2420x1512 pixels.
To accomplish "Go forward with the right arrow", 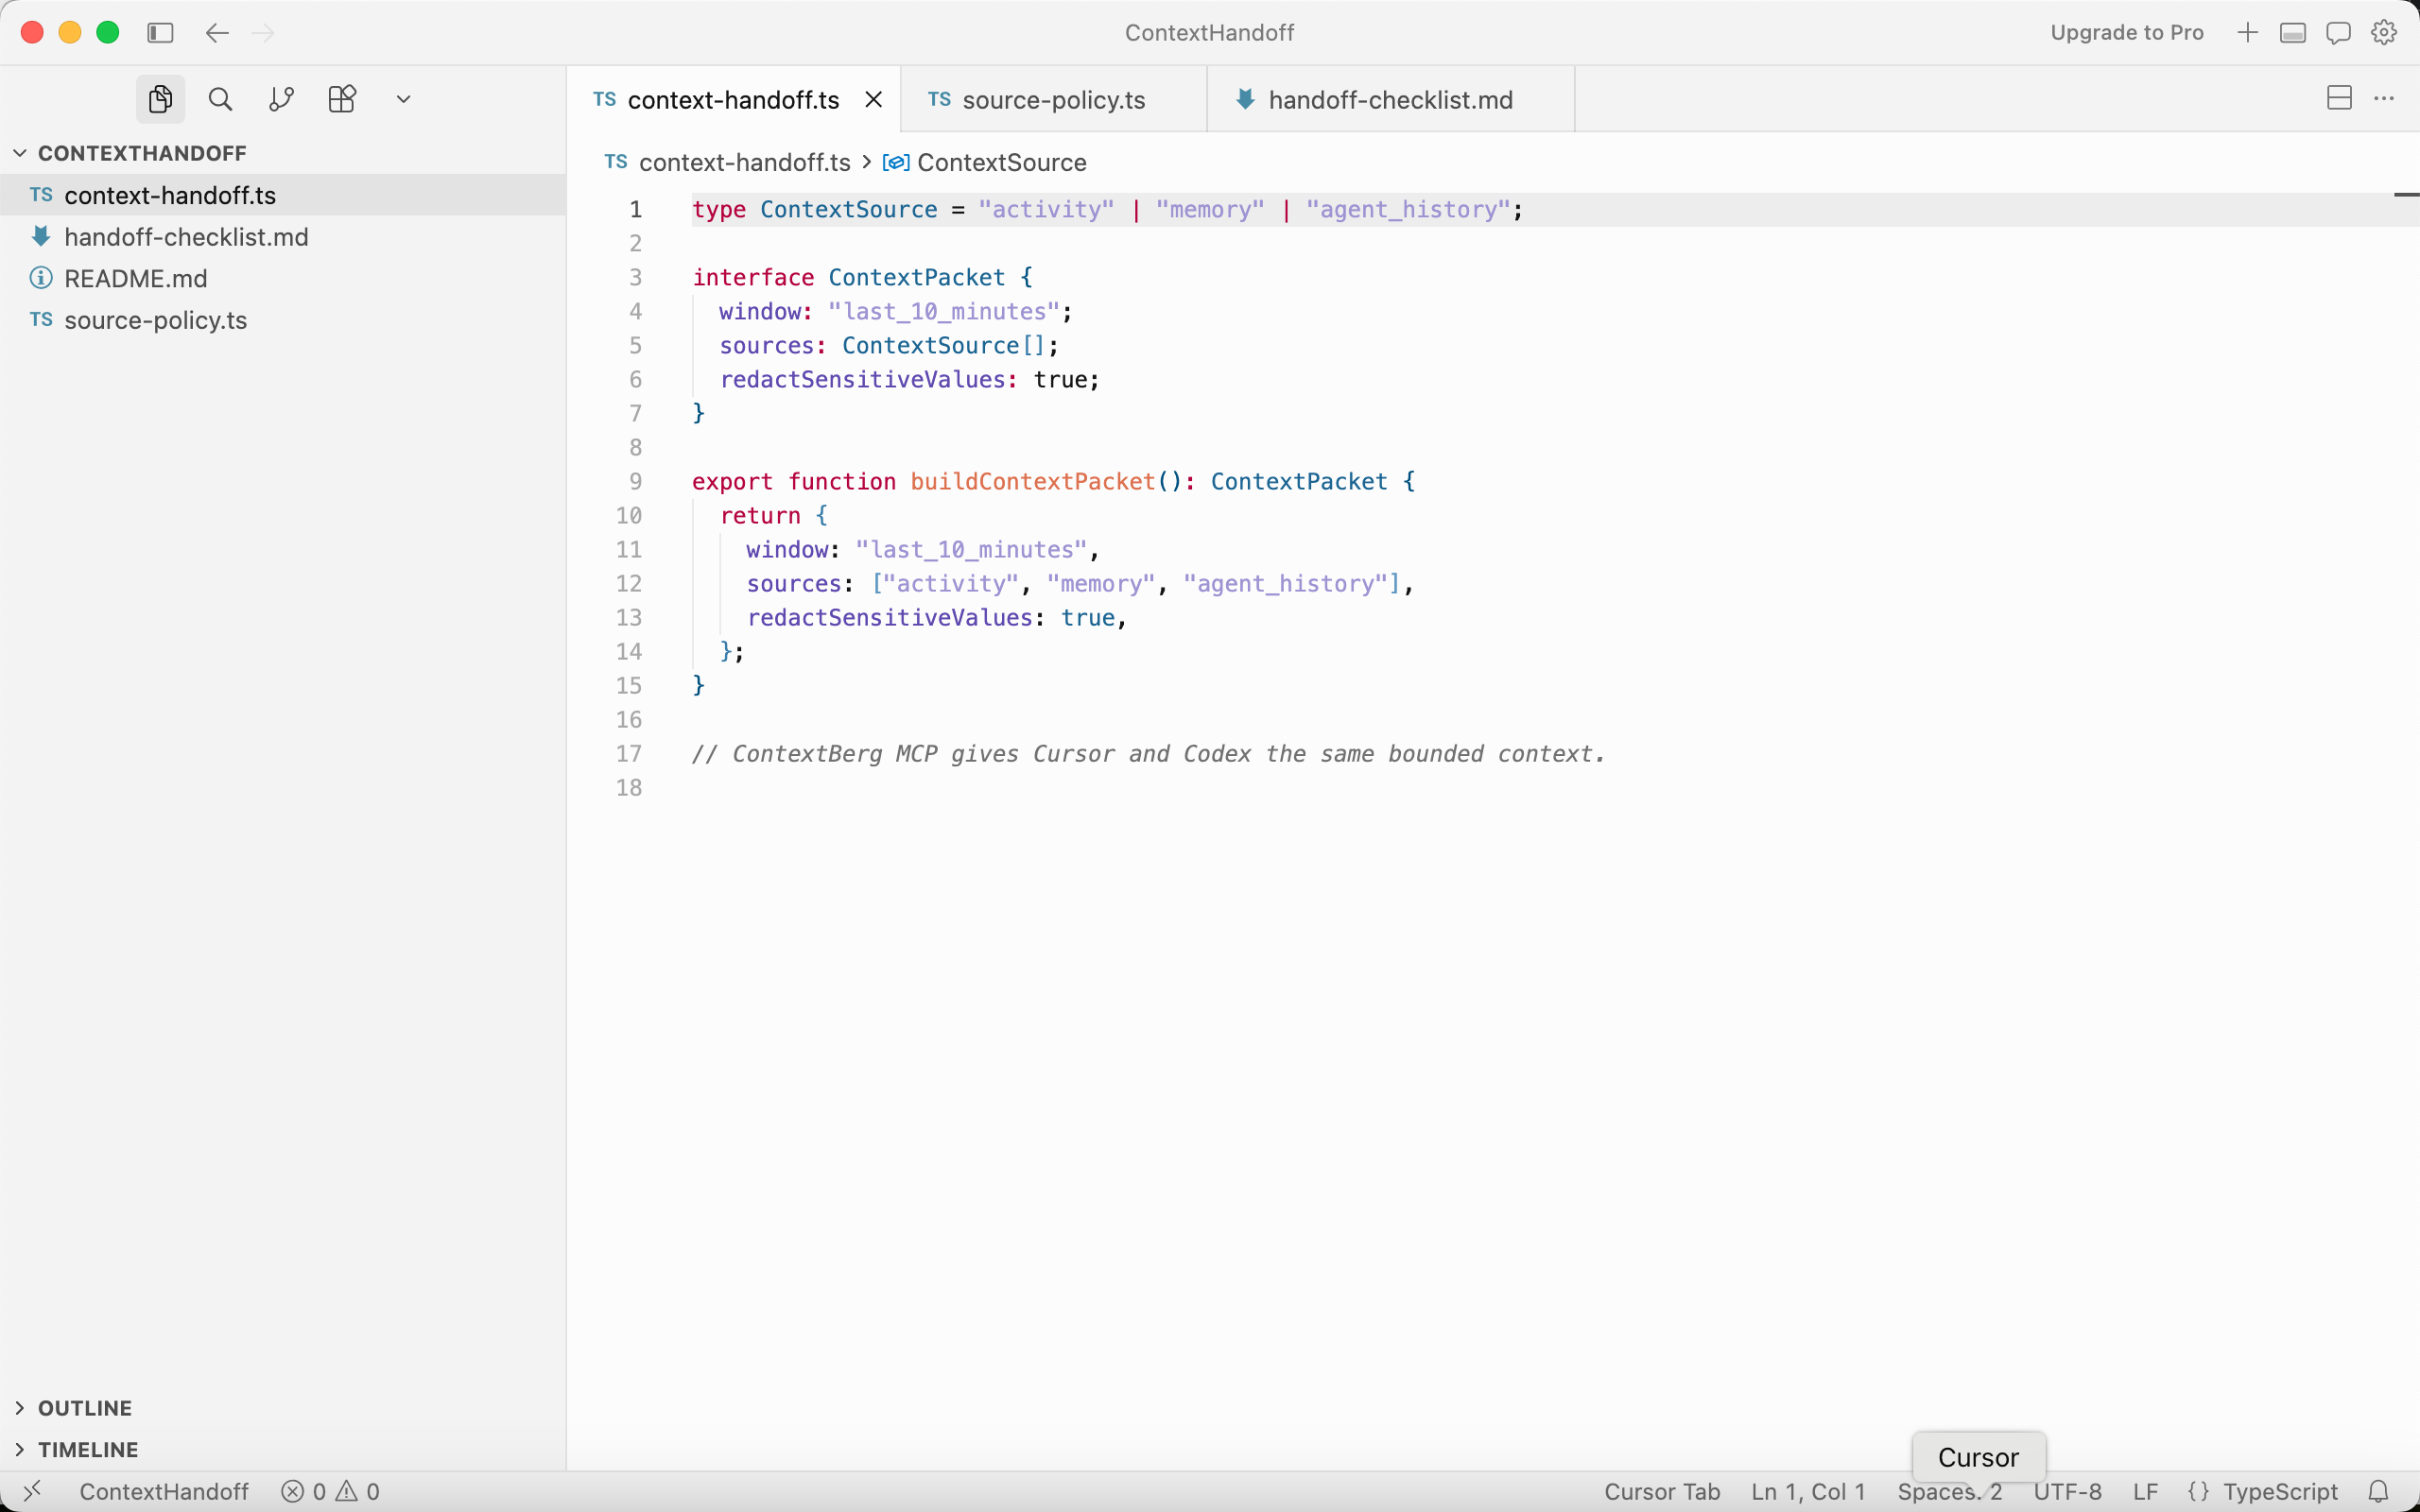I will tap(263, 33).
